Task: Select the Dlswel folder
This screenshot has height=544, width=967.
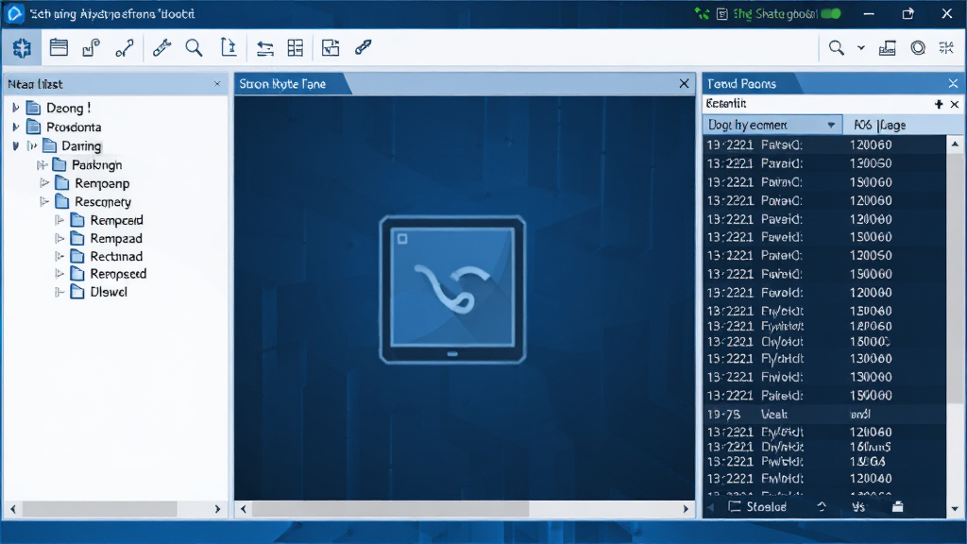Action: [99, 292]
